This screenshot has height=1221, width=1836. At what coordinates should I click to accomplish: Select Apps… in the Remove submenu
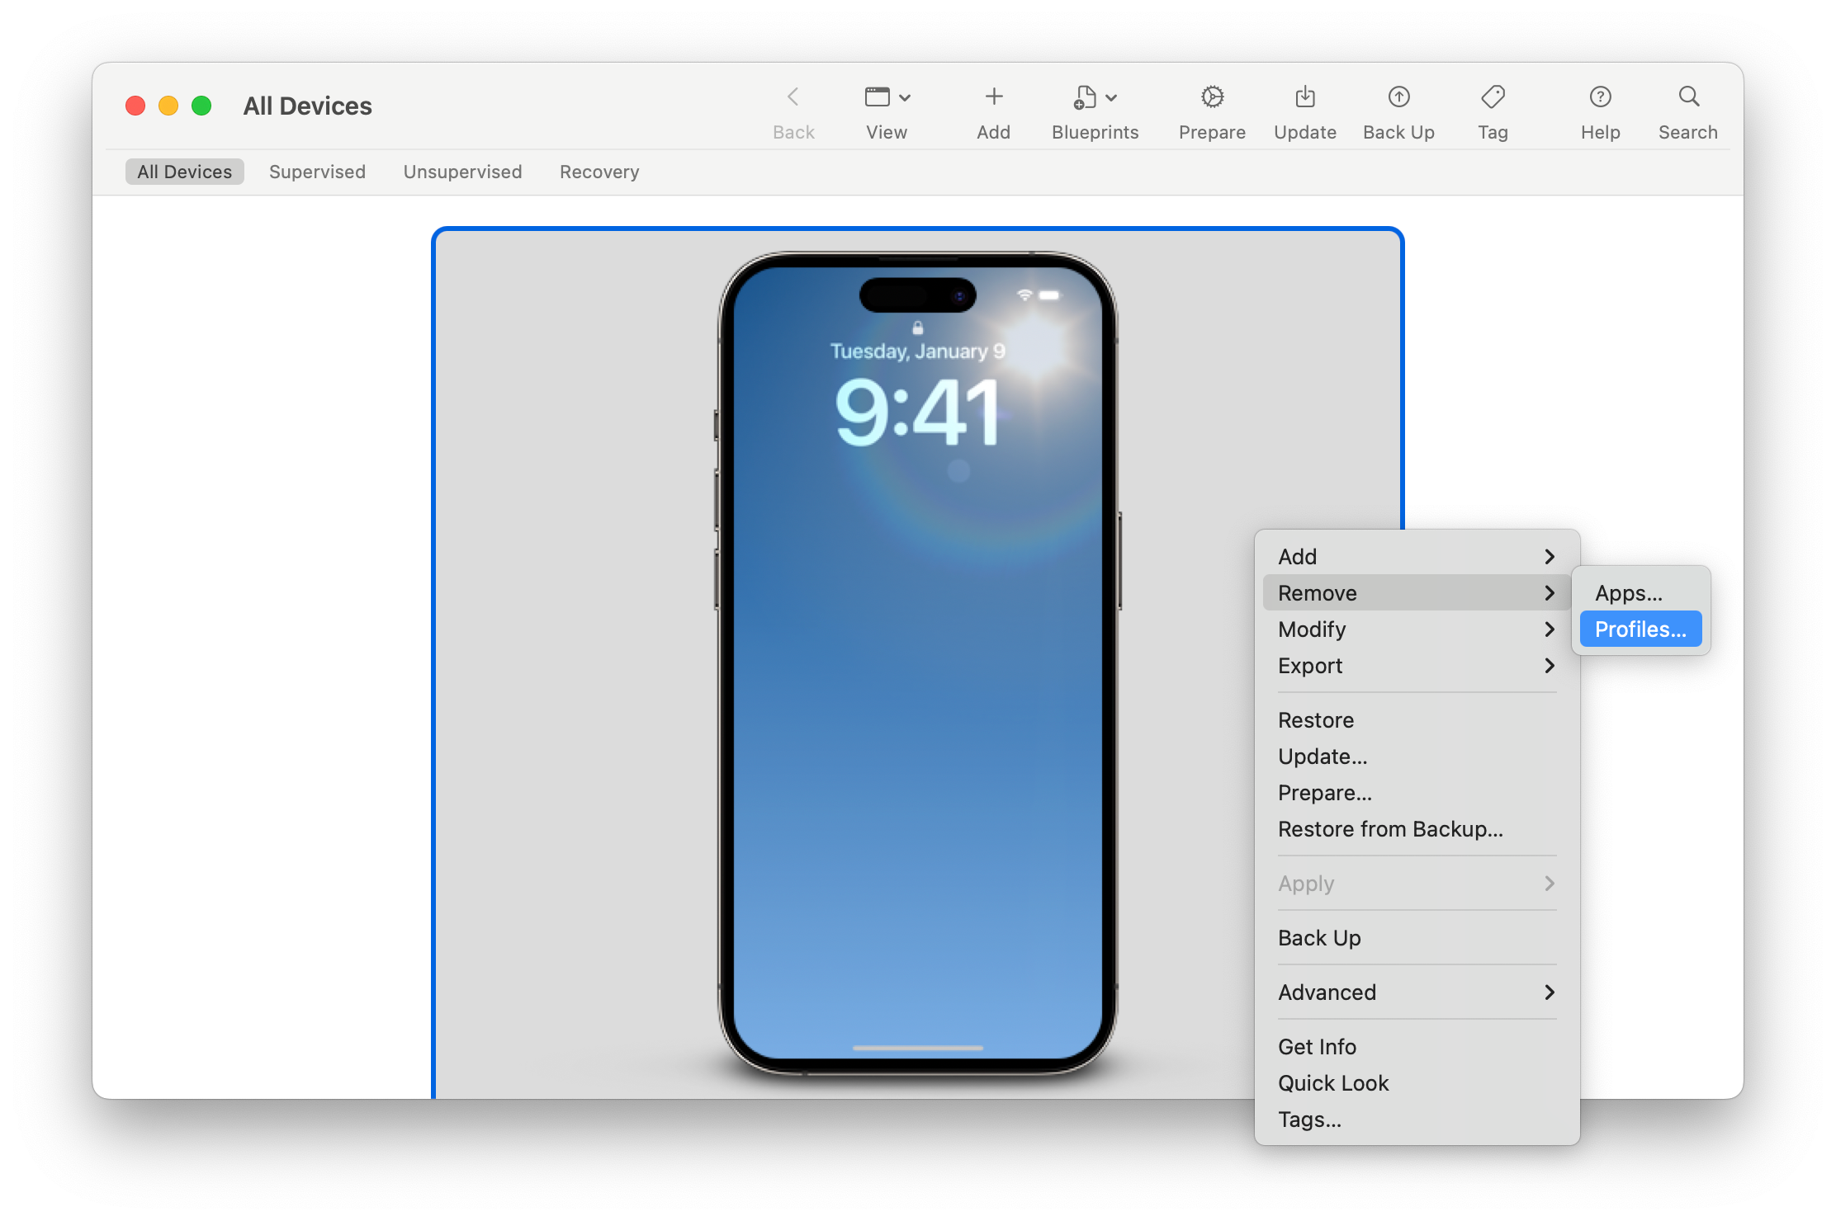(1640, 593)
